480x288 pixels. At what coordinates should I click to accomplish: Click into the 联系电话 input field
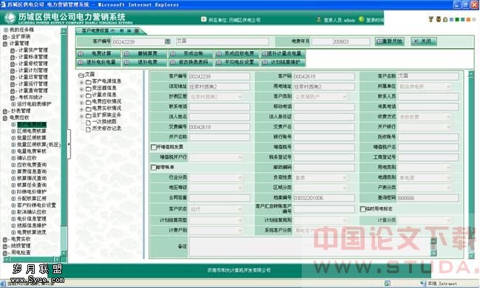(x=220, y=106)
